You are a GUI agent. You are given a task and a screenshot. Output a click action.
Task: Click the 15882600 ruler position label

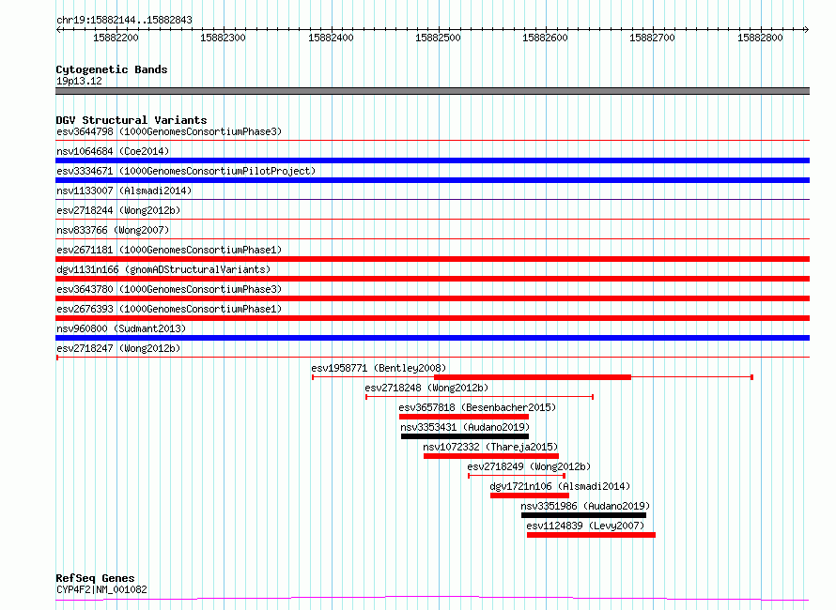click(545, 38)
